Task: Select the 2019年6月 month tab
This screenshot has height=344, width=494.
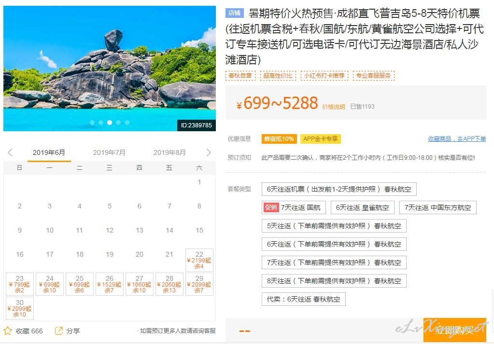Action: [49, 152]
